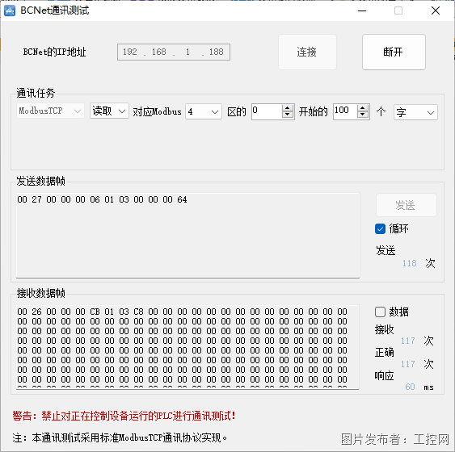Click the red 警告 warning text
Viewport: 455px width, 452px height.
pos(124,416)
